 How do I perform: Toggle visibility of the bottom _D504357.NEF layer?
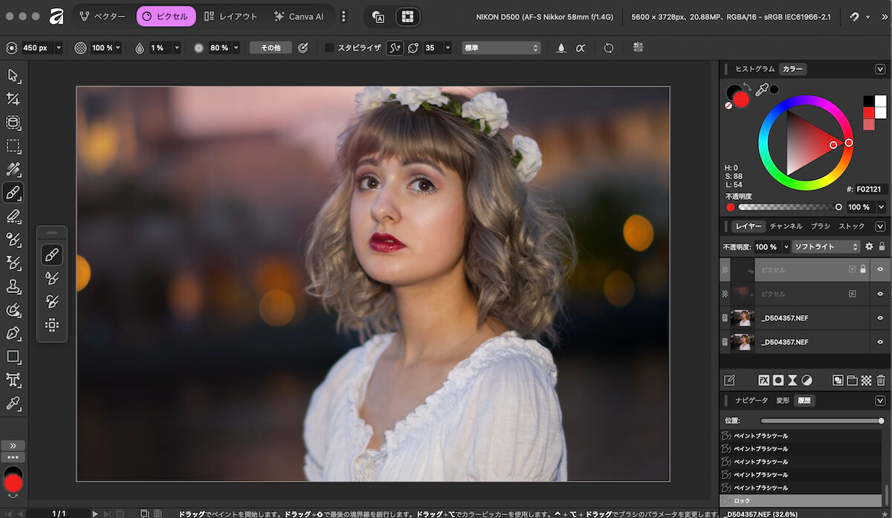[881, 342]
